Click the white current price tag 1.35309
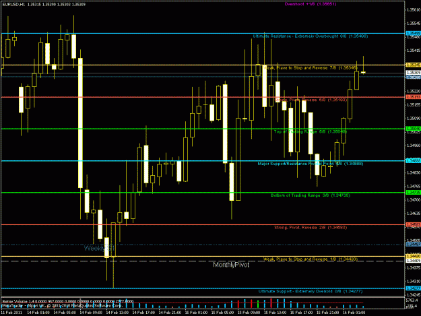Viewport: 421px width, 316px height. pos(413,73)
